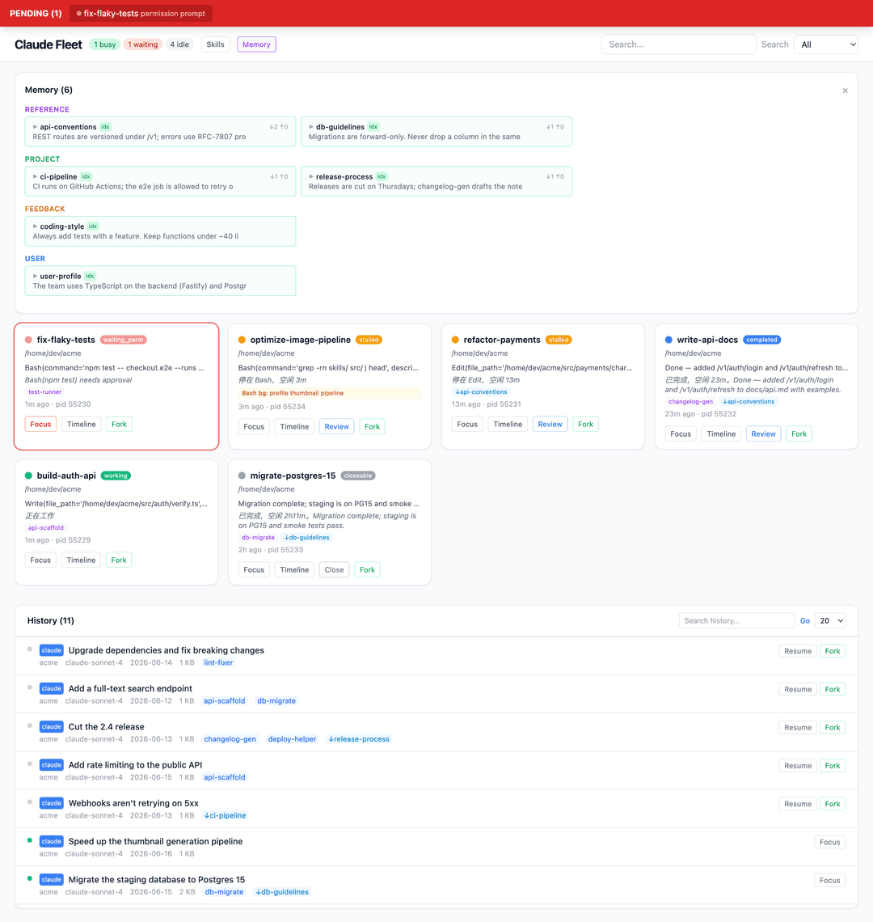This screenshot has width=873, height=922.
Task: Resume Upgrade dependencies and fix breaking changes
Action: (x=798, y=651)
